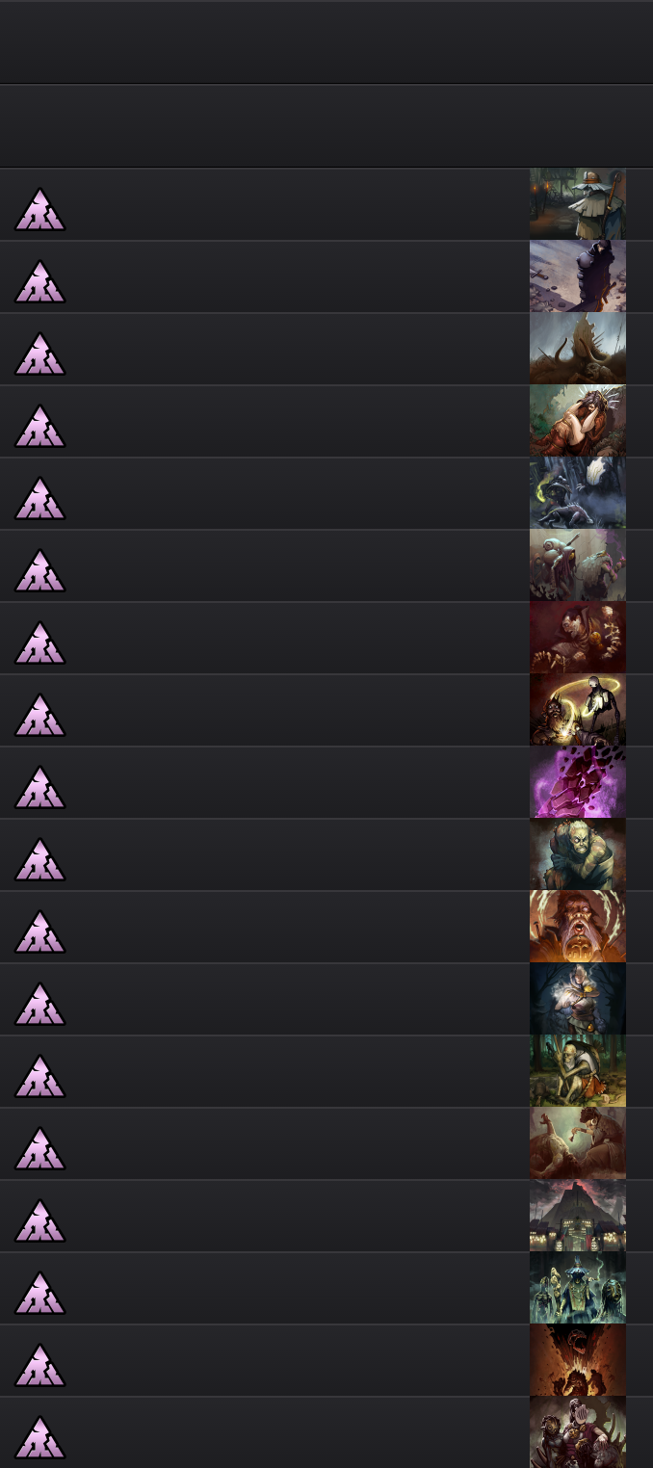Viewport: 653px width, 1468px height.
Task: Click the set symbol beside the scarecrow artwork
Action: point(39,209)
